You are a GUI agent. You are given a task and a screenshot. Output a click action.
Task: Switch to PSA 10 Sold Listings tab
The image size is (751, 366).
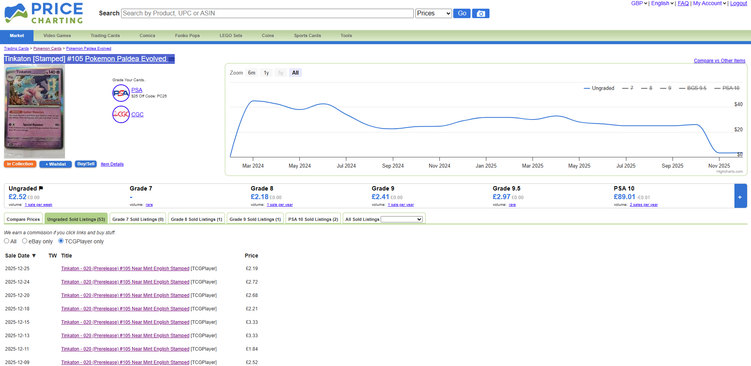[x=313, y=219]
